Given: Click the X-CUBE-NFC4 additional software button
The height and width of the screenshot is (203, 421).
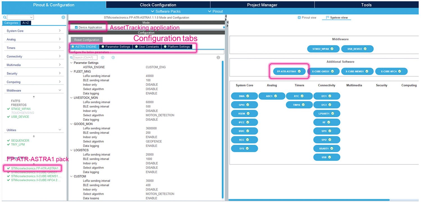Looking at the screenshot, I should click(x=391, y=71).
